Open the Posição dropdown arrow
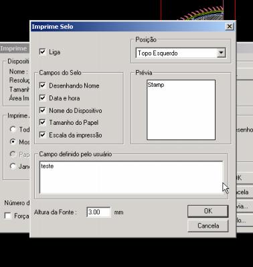Screen dimensions: 253x267 221,53
